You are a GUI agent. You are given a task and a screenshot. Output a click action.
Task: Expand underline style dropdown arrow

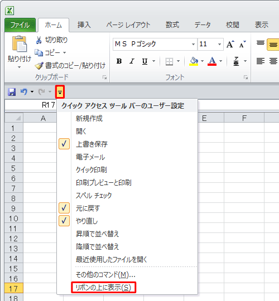coord(153,61)
